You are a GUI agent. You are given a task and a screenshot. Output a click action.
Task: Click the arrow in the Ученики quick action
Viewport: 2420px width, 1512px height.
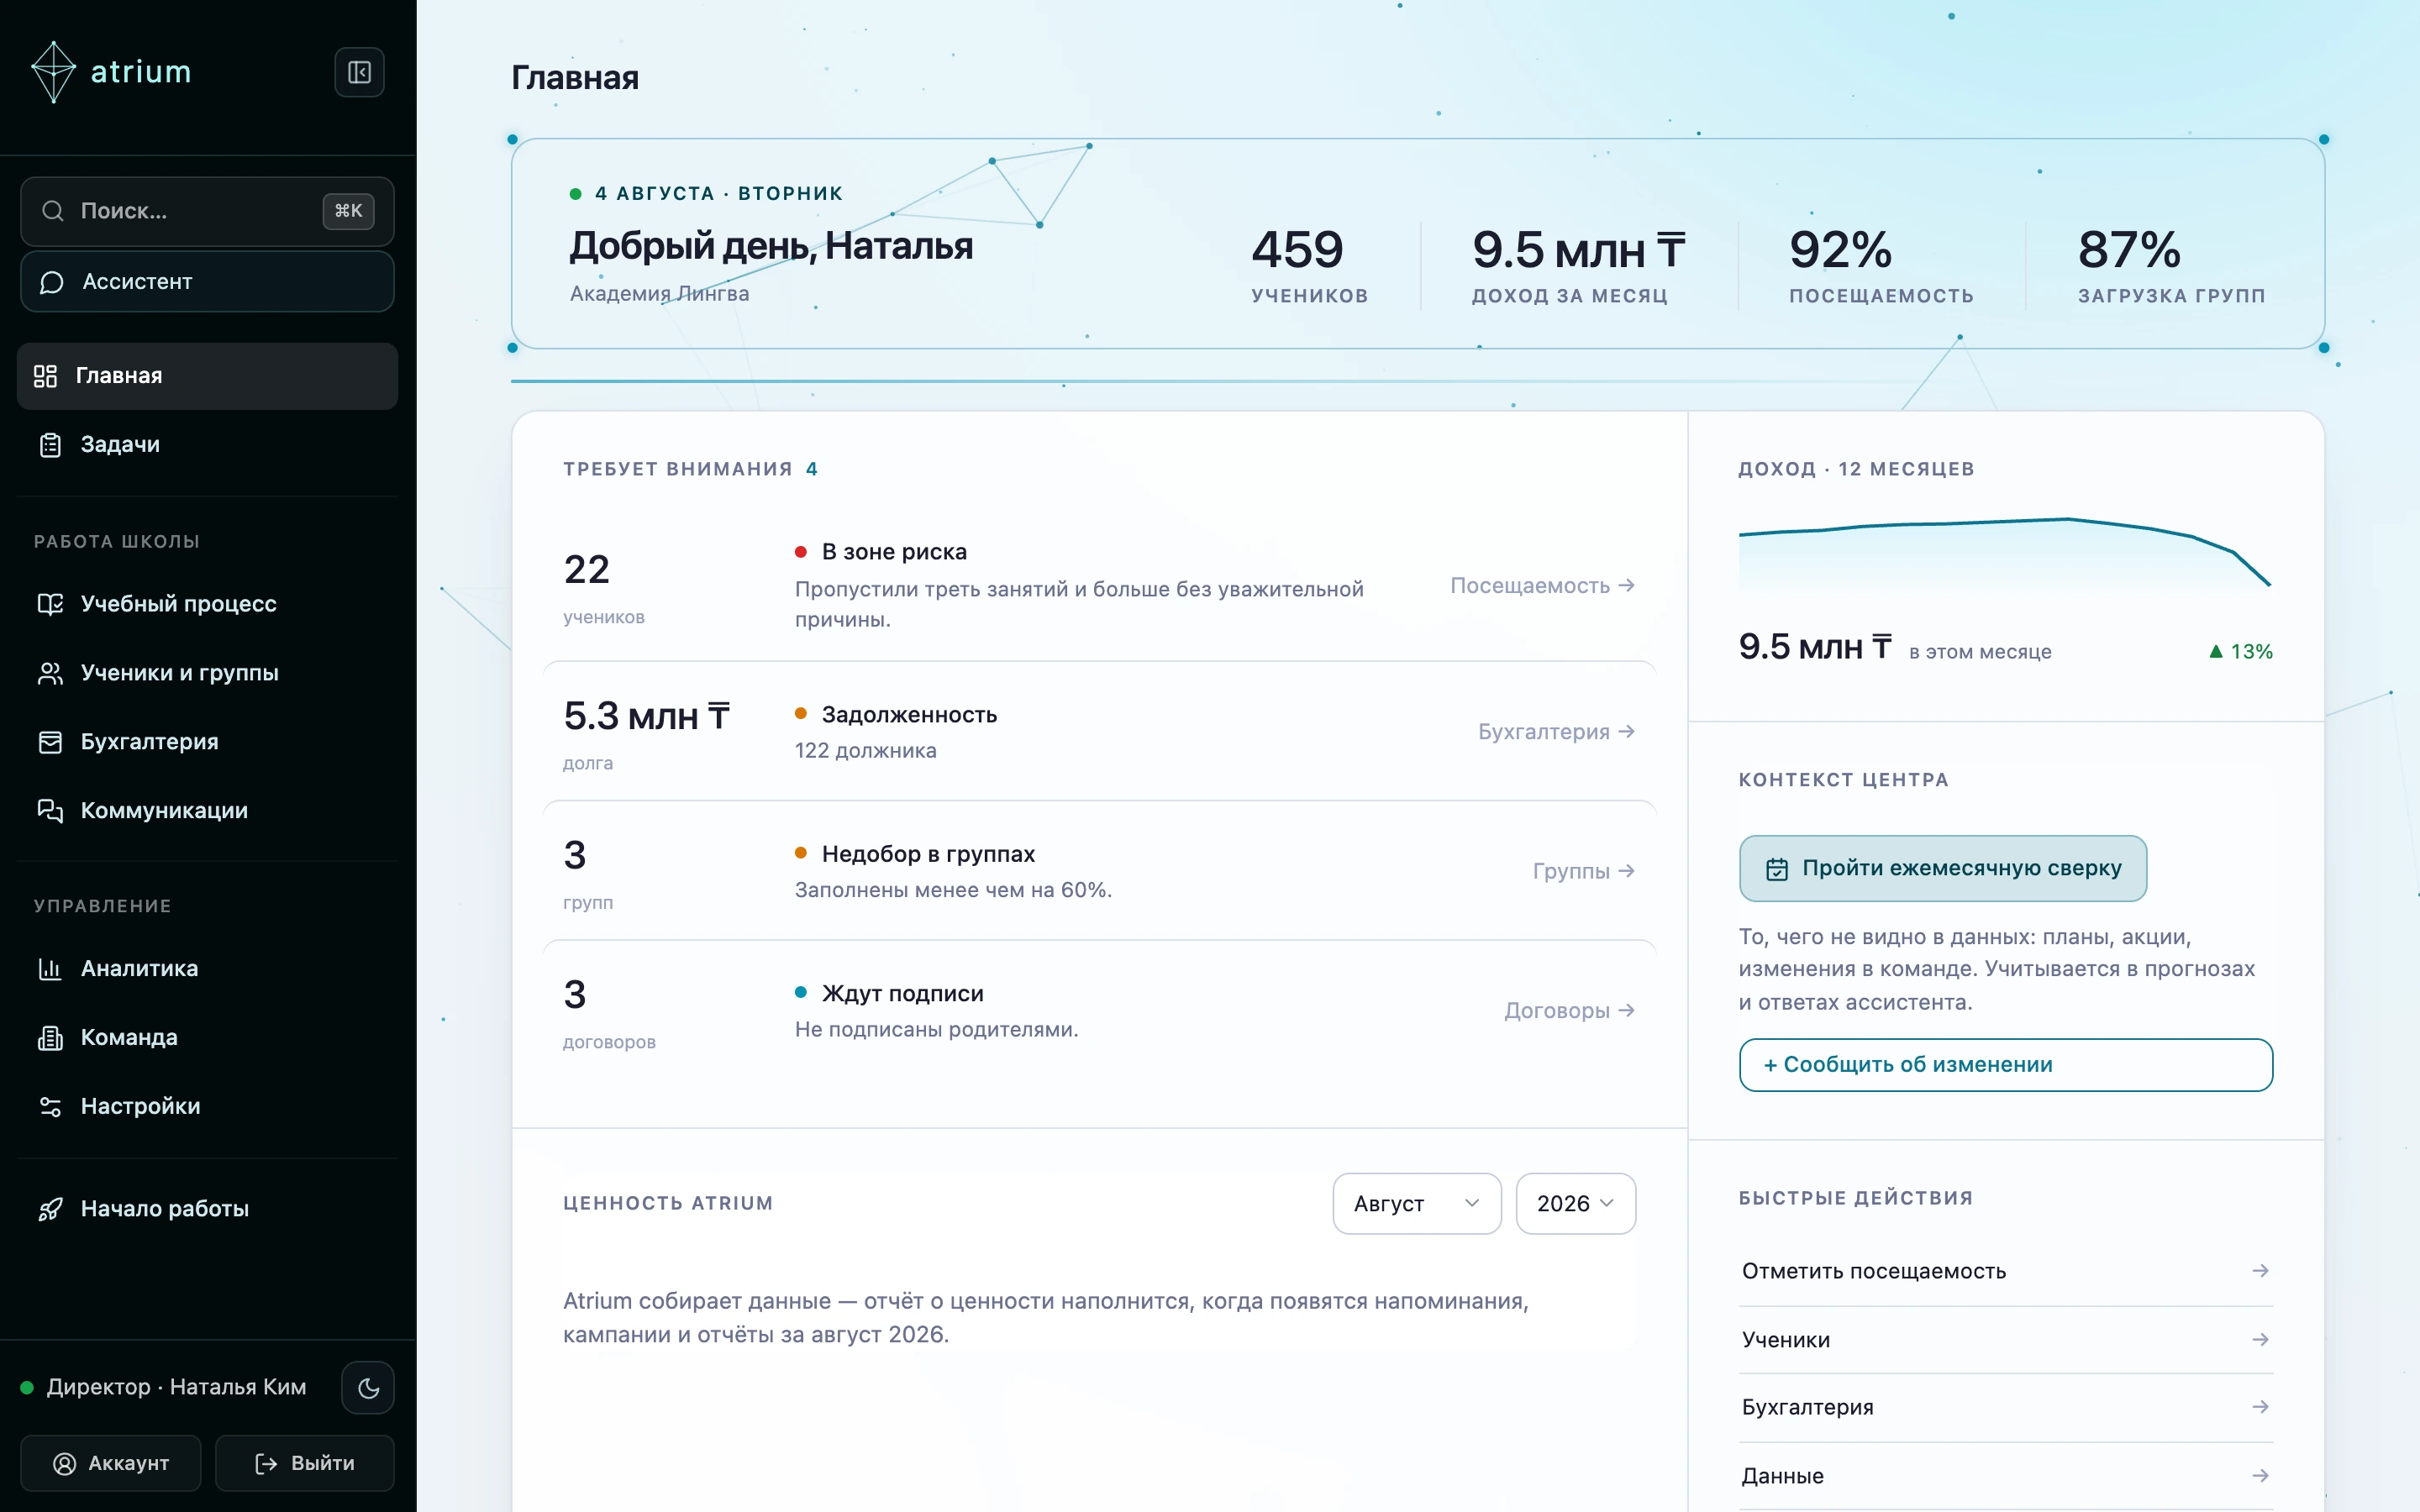pyautogui.click(x=2260, y=1340)
